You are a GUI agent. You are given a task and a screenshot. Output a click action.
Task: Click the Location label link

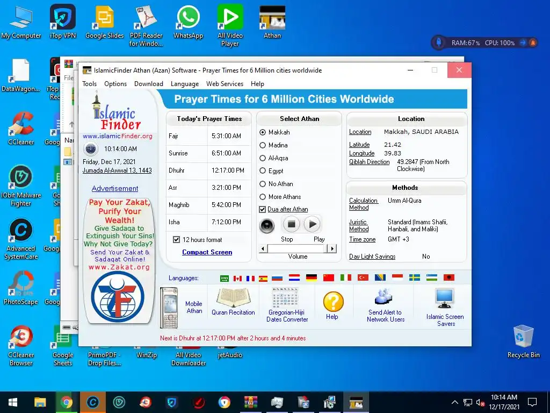[x=360, y=132]
